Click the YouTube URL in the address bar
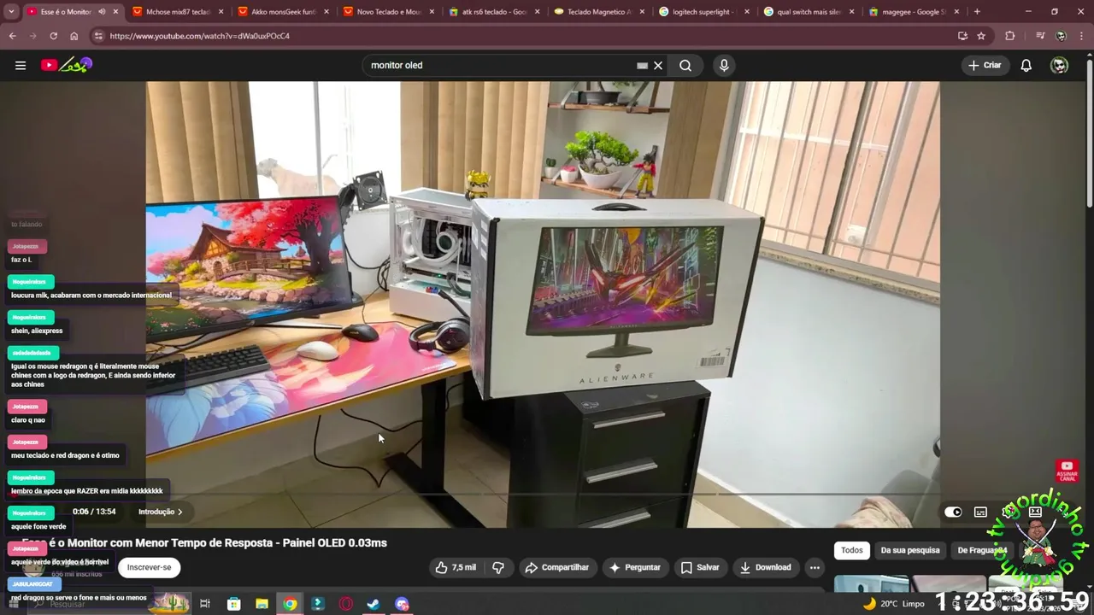Image resolution: width=1094 pixels, height=615 pixels. [x=200, y=36]
